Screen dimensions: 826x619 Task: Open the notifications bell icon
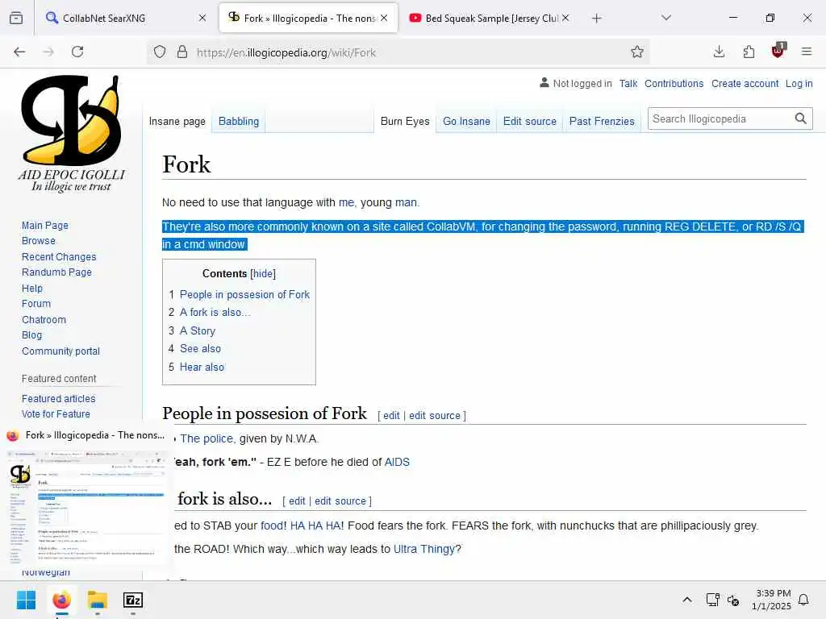(x=804, y=600)
